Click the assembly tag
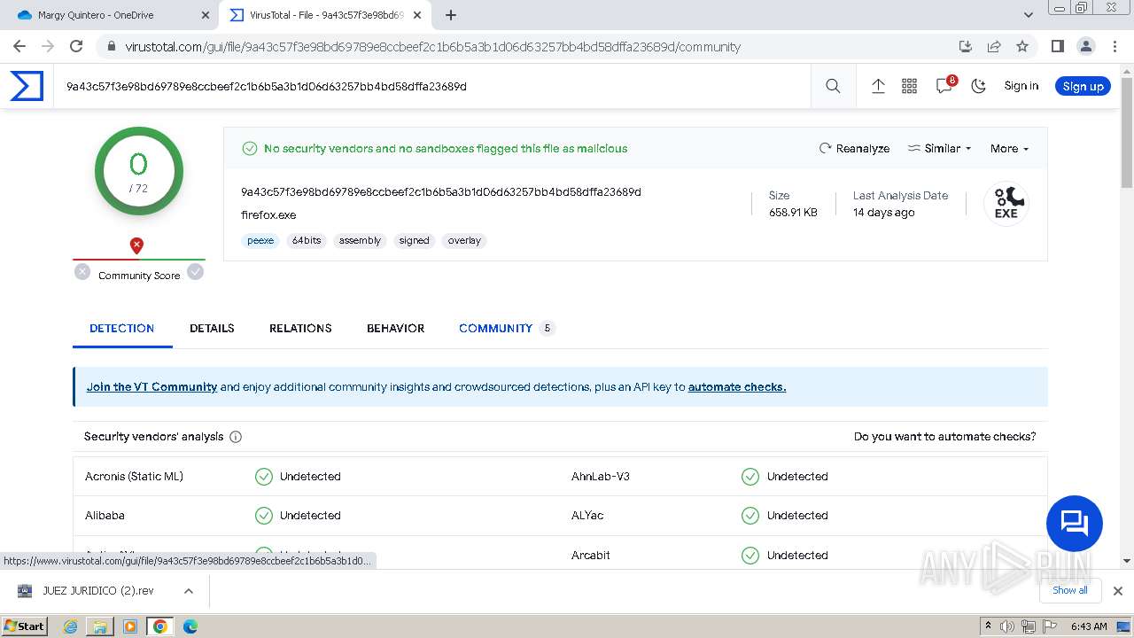 tap(360, 240)
